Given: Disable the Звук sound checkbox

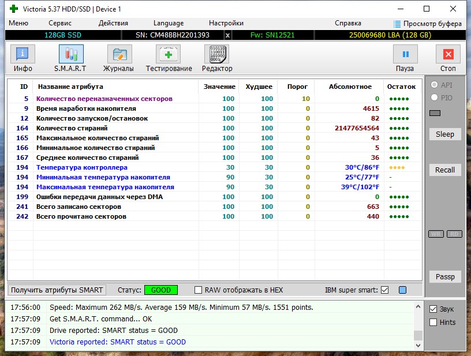Looking at the screenshot, I should pos(433,309).
